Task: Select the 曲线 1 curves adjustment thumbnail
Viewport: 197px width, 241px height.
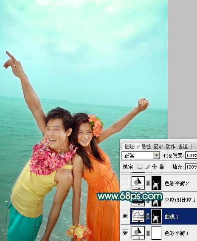Action: [x=138, y=216]
